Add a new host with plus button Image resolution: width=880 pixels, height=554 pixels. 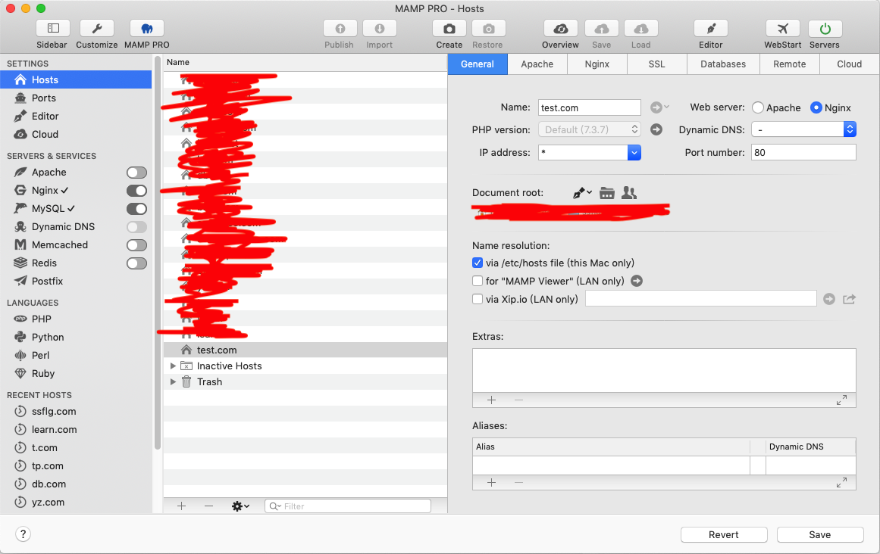tap(181, 506)
